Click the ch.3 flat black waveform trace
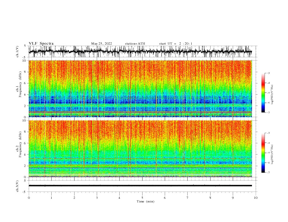 pyautogui.click(x=140, y=186)
